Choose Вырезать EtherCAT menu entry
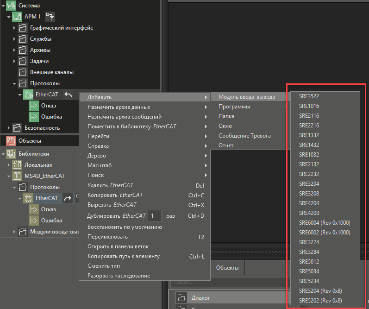This screenshot has height=309, width=369. [x=144, y=205]
